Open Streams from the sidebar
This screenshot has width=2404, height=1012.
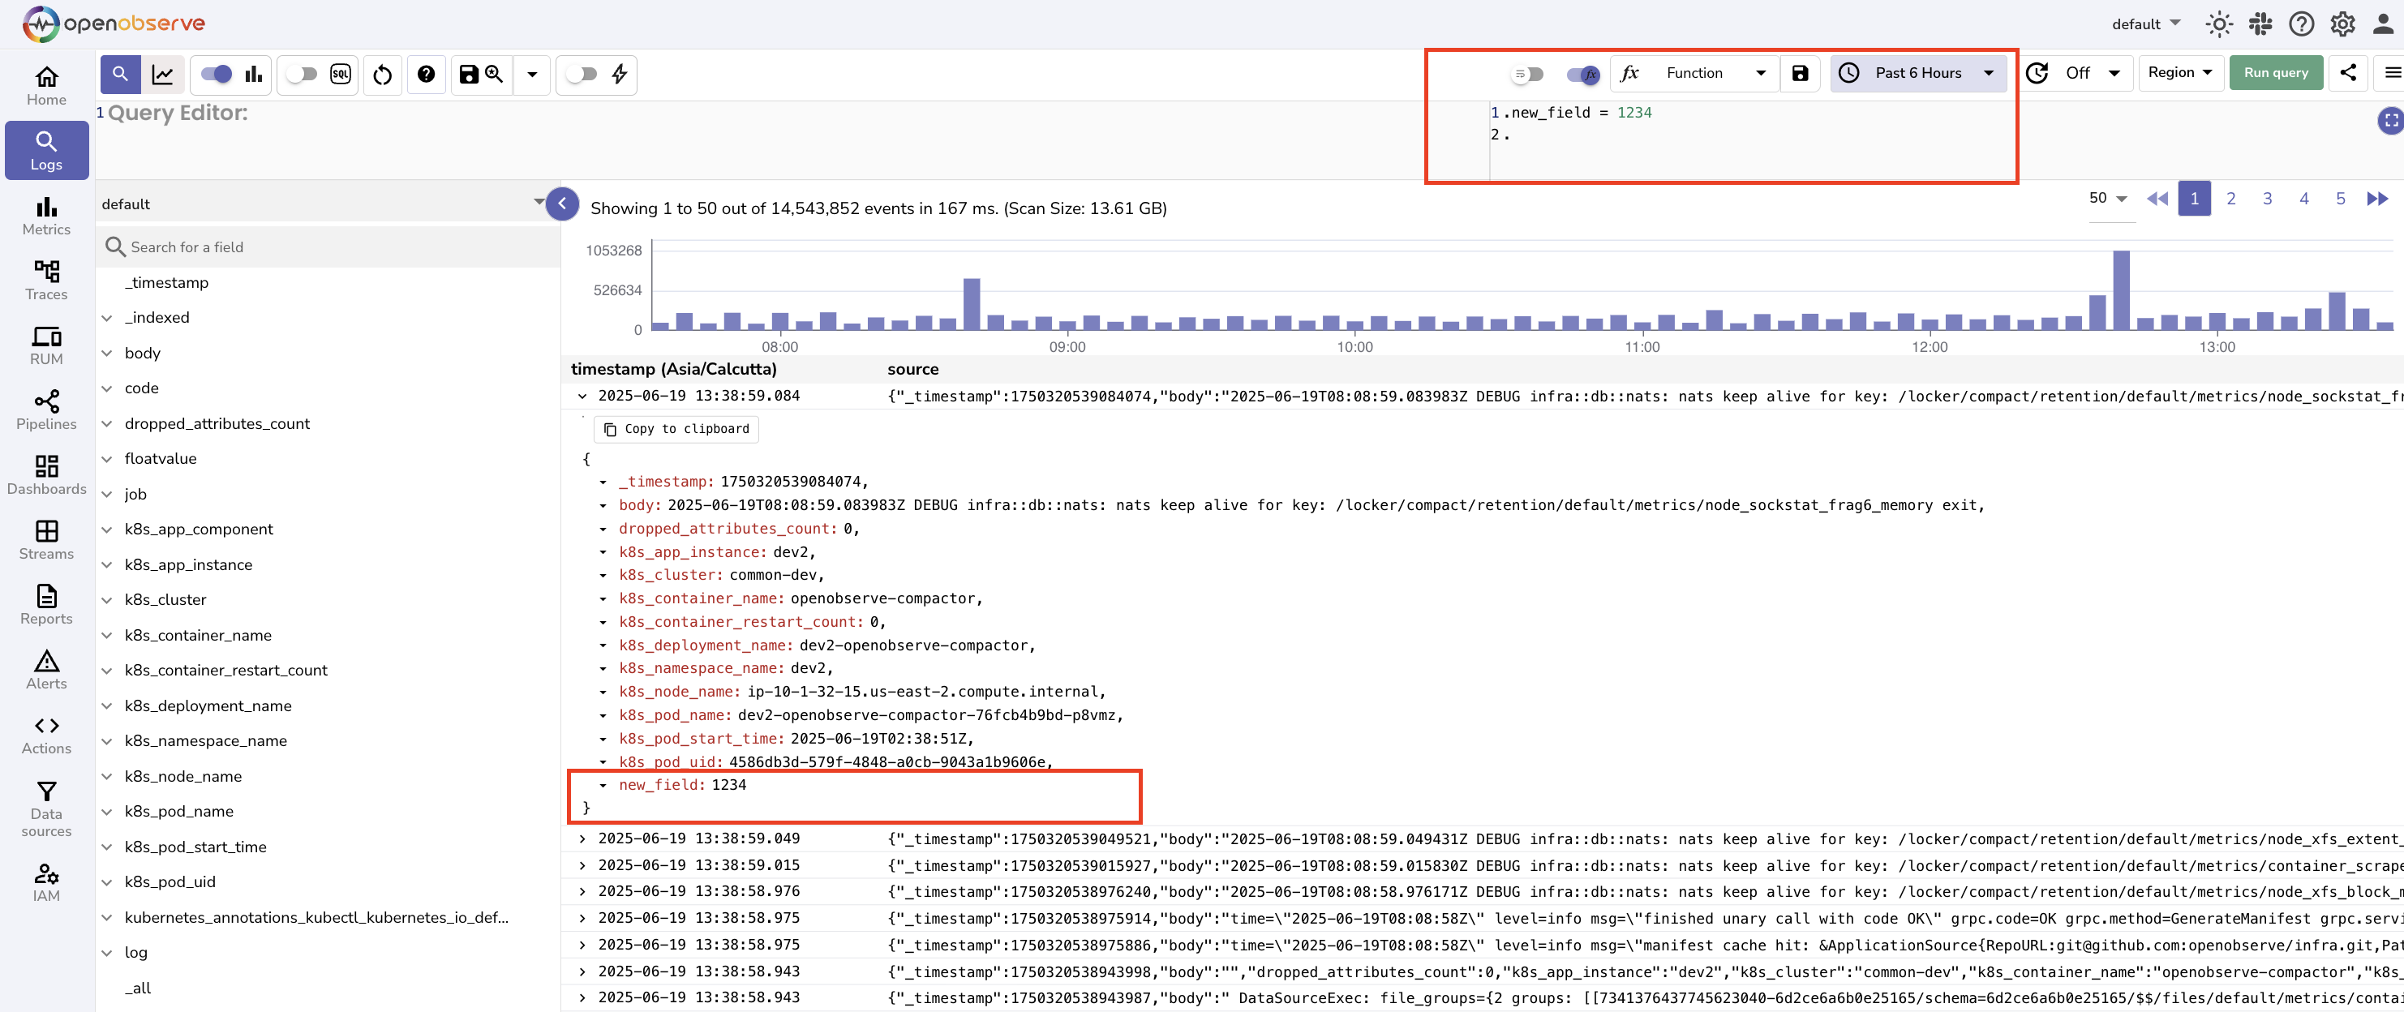click(45, 540)
